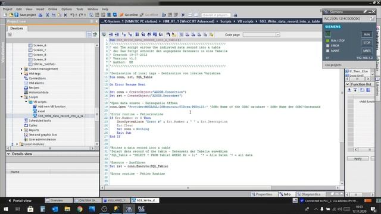381x214 pixels.
Task: Open the Overview editor tab
Action: pyautogui.click(x=58, y=200)
